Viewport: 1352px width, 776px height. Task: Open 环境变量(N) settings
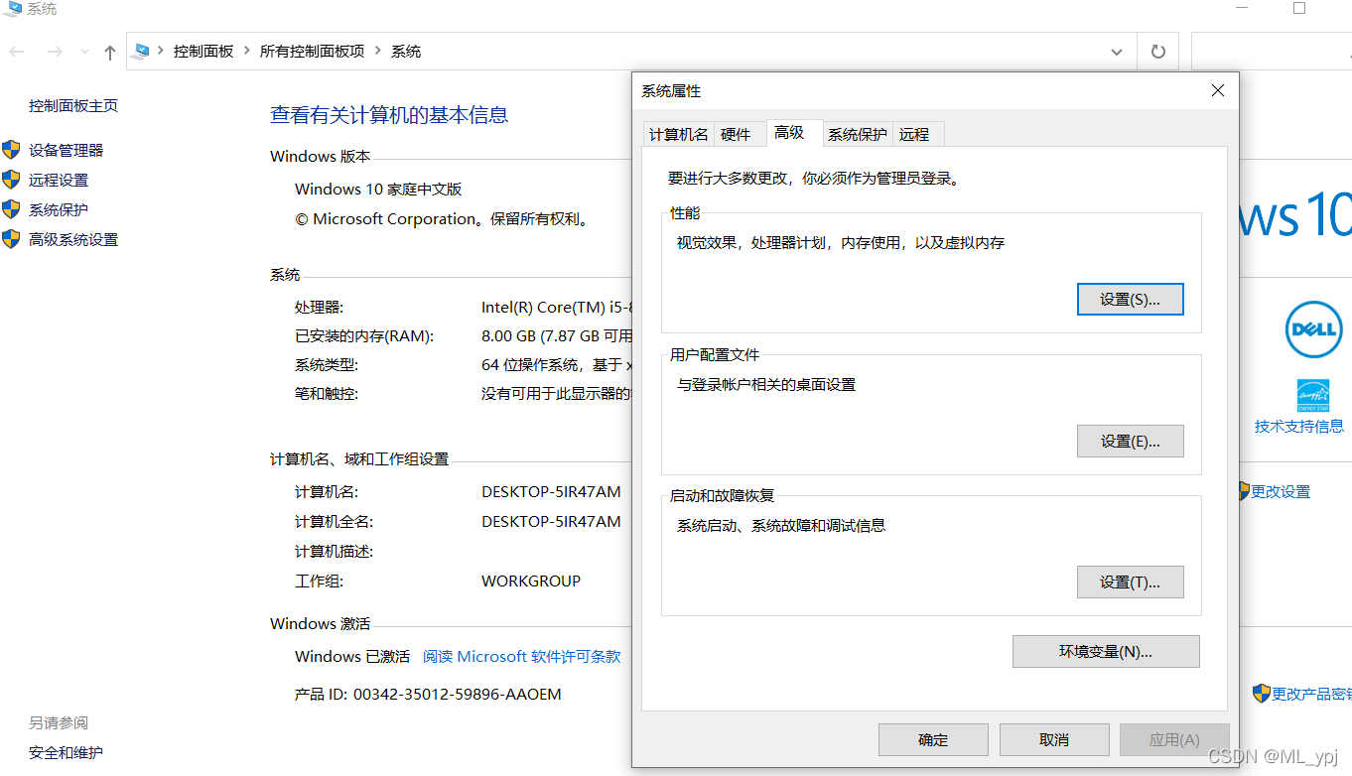[1105, 651]
